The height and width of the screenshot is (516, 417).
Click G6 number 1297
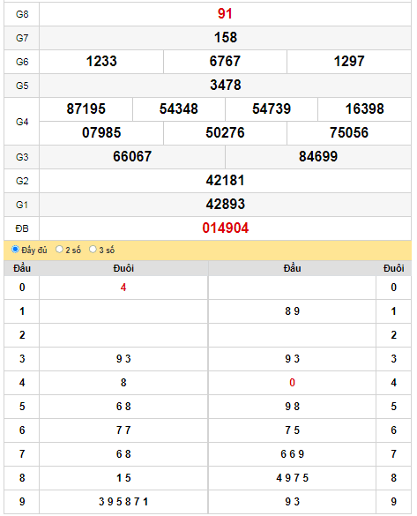[x=349, y=61]
